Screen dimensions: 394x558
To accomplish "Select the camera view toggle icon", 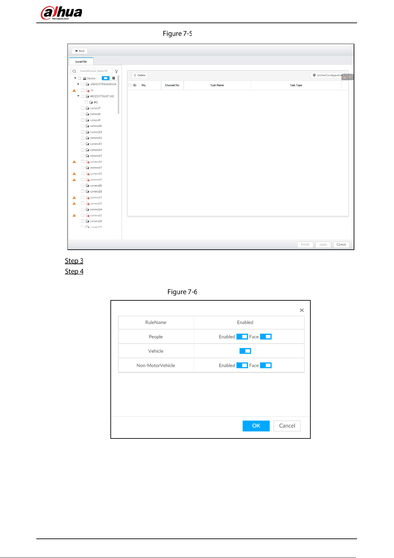I will click(105, 78).
